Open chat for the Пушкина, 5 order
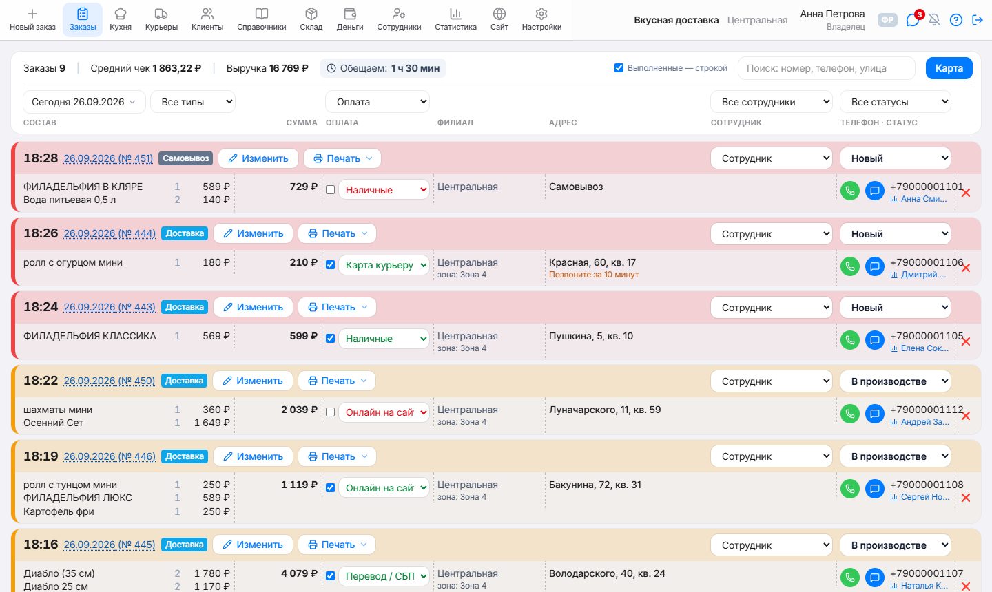Image resolution: width=992 pixels, height=592 pixels. click(875, 340)
